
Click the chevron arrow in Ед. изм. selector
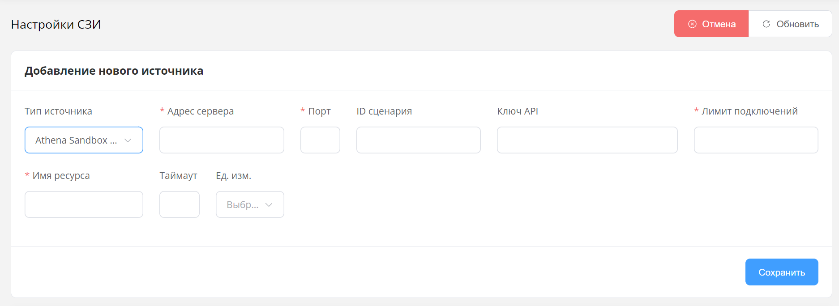click(x=269, y=205)
